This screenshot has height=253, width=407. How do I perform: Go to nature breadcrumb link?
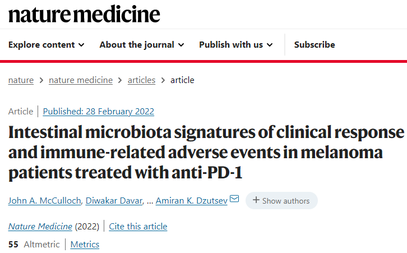pos(21,80)
